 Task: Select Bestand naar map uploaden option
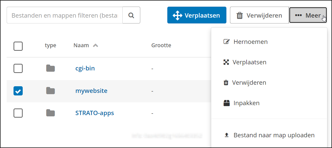click(274, 135)
